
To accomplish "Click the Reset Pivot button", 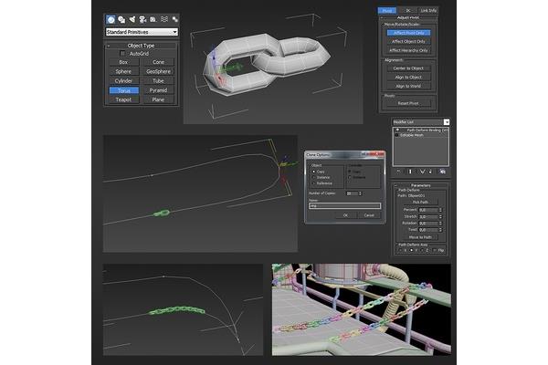I will (408, 103).
